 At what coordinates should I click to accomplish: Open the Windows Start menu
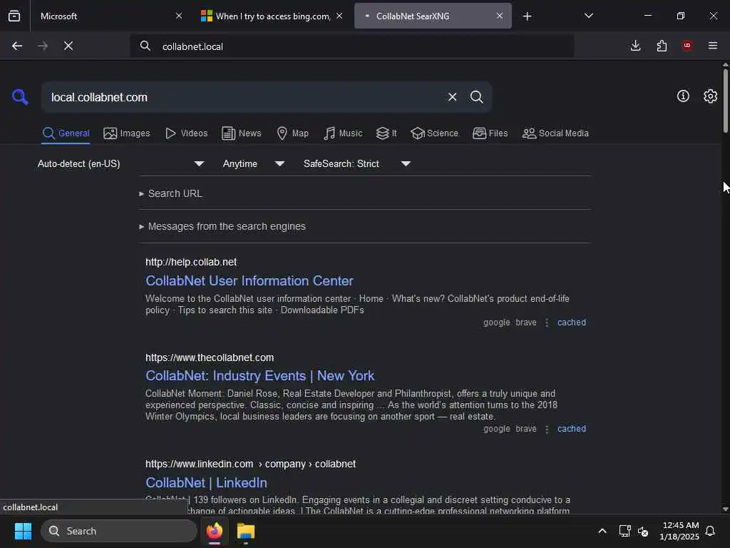click(x=24, y=531)
